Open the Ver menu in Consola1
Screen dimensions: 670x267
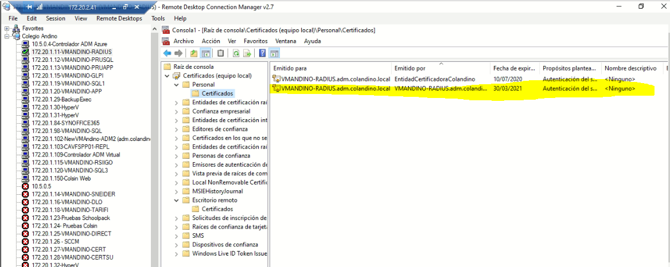pyautogui.click(x=232, y=41)
